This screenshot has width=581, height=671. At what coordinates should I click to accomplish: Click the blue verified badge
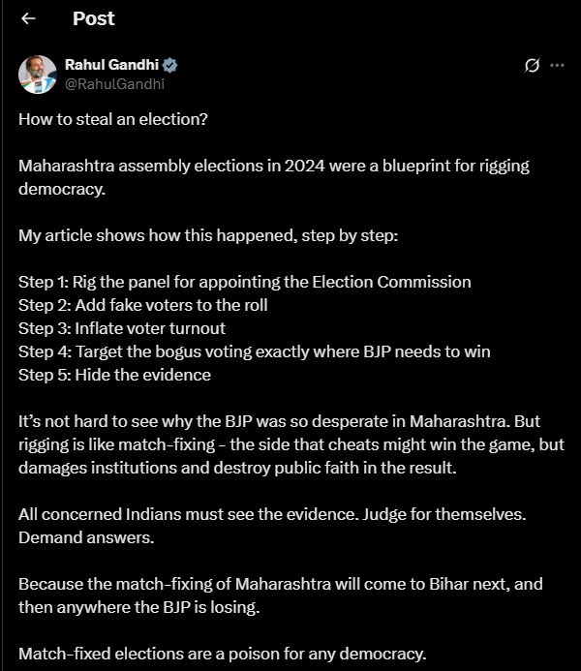(x=169, y=66)
